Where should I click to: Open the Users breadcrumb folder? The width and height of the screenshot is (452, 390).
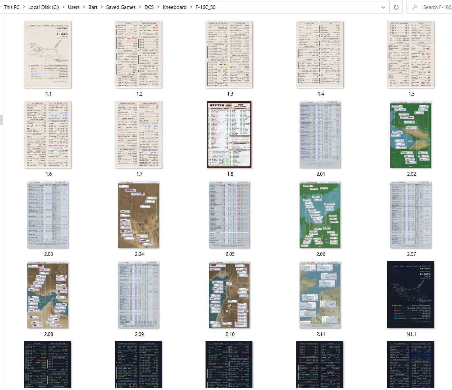[x=74, y=7]
